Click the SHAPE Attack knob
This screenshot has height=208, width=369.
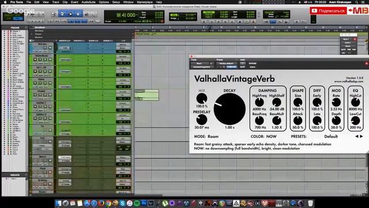pos(298,121)
